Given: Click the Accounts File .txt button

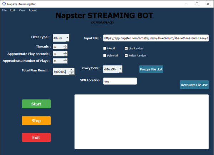Looking at the screenshot, I should click(194, 85).
